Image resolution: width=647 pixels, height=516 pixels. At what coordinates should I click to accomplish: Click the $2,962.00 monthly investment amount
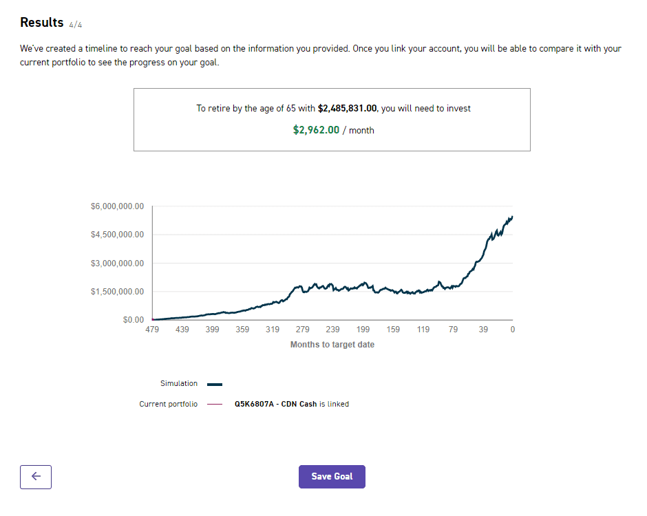316,130
